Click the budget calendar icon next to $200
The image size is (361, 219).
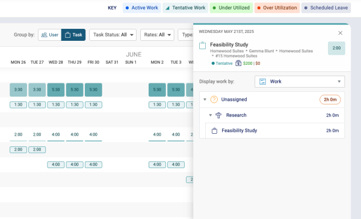tap(238, 63)
